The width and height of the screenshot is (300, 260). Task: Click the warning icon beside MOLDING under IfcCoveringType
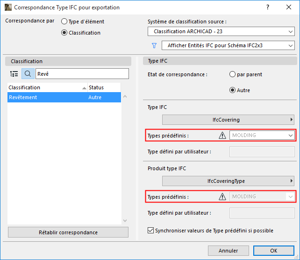pos(222,197)
